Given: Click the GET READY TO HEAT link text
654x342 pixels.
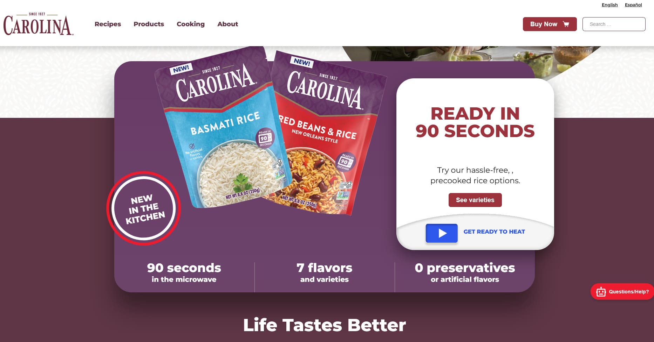Looking at the screenshot, I should click(494, 231).
